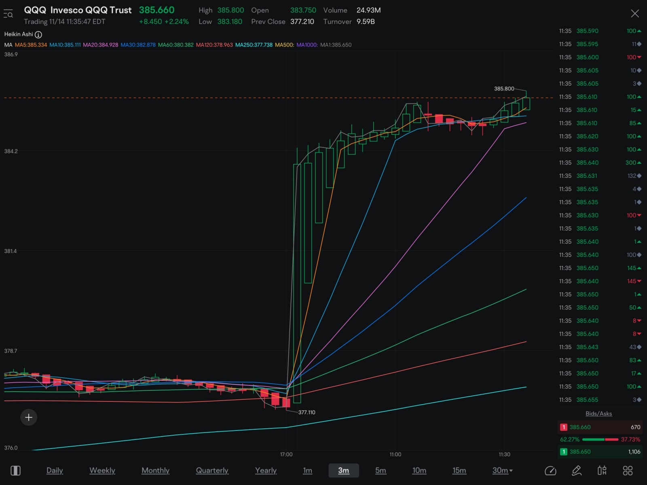Select the 385.655 trade tick row
The width and height of the screenshot is (647, 485).
[x=600, y=400]
